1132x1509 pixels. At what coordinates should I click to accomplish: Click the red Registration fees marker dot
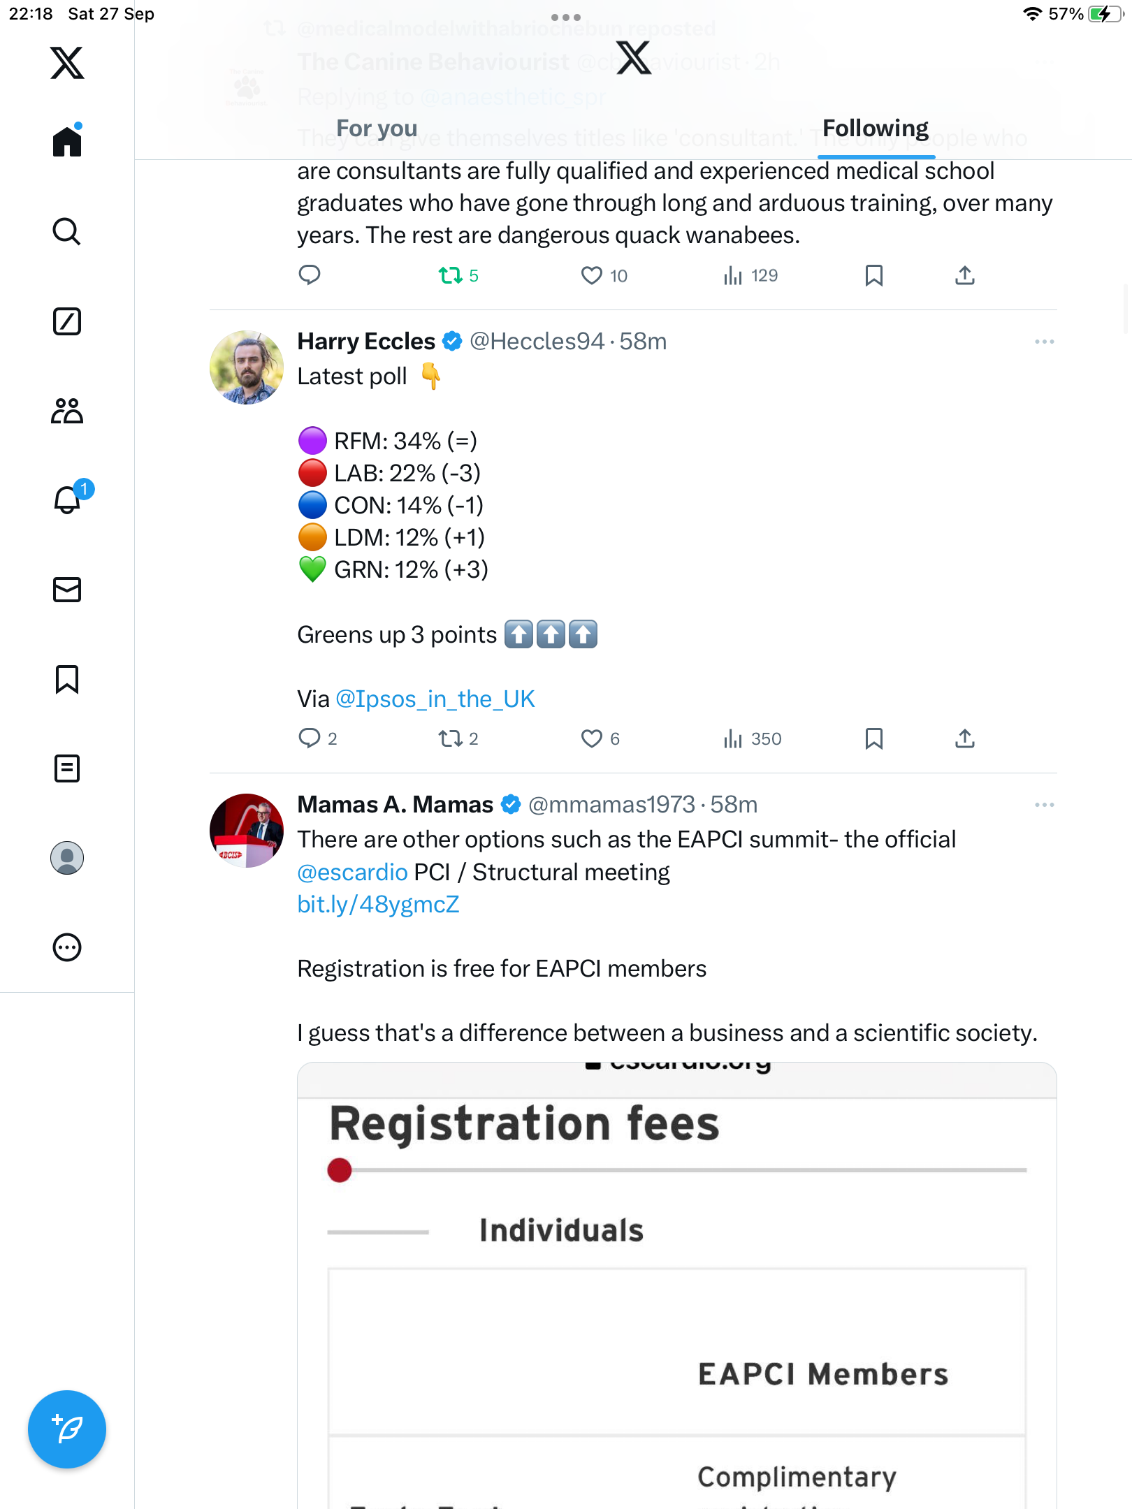[340, 1170]
